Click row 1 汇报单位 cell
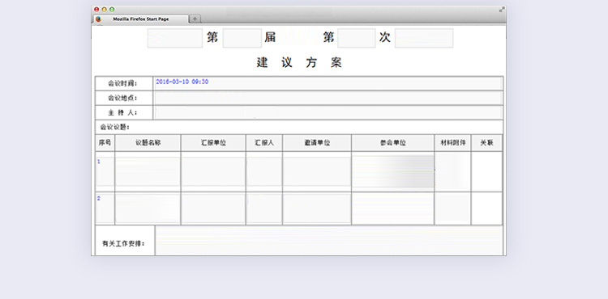Screen dimensions: 608x299 coord(213,171)
